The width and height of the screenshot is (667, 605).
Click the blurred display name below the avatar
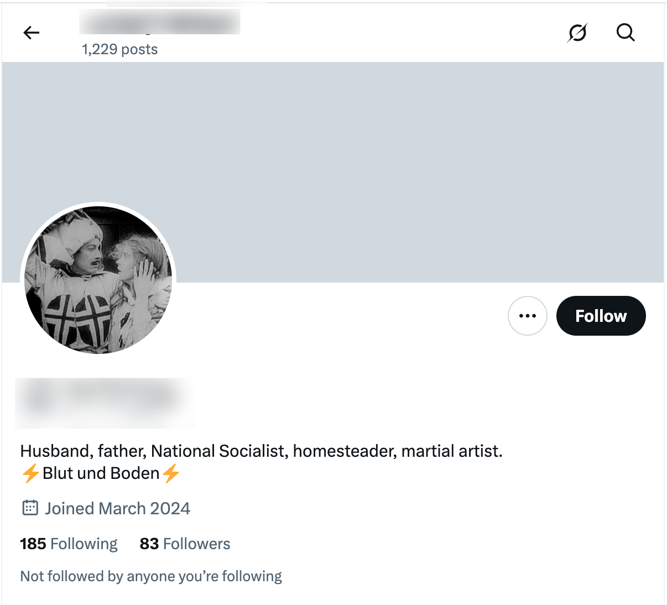(x=105, y=403)
